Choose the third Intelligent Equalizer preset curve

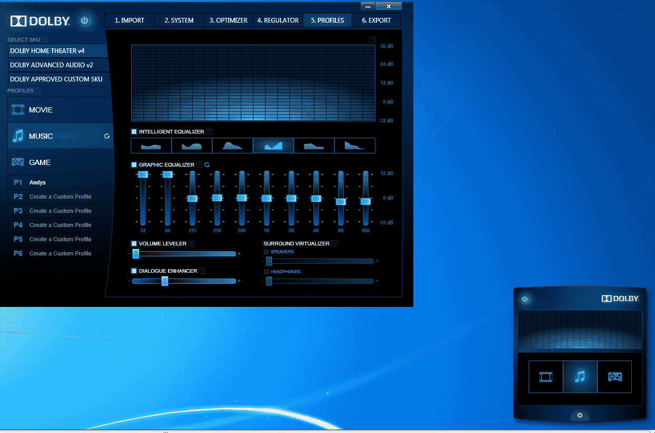click(x=233, y=146)
